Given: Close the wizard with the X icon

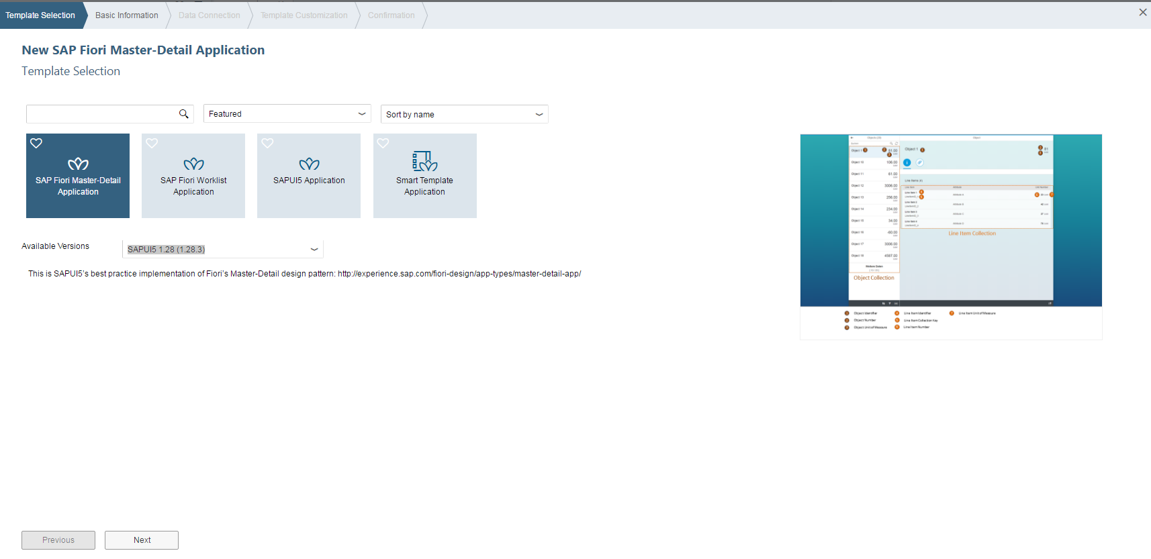Looking at the screenshot, I should point(1142,12).
